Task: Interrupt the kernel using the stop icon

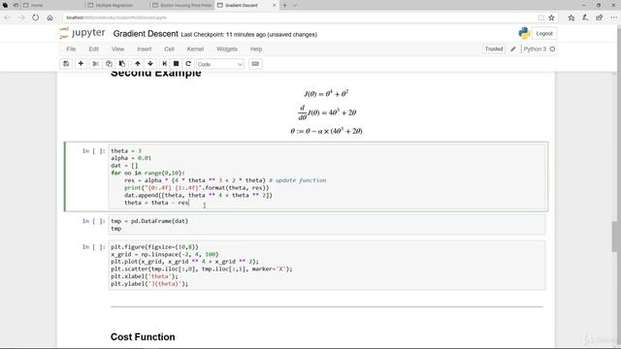Action: [177, 64]
